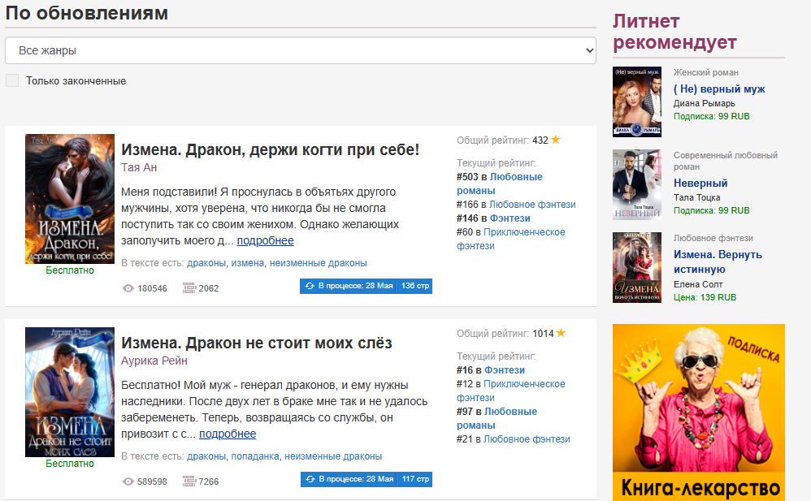Open the 'Все жанры' genre dropdown

[x=301, y=50]
